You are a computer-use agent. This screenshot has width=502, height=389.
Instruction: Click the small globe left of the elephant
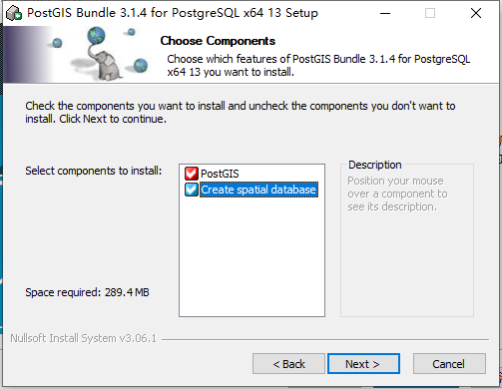57,43
